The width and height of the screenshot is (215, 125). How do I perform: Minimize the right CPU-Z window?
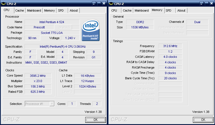[201, 4]
